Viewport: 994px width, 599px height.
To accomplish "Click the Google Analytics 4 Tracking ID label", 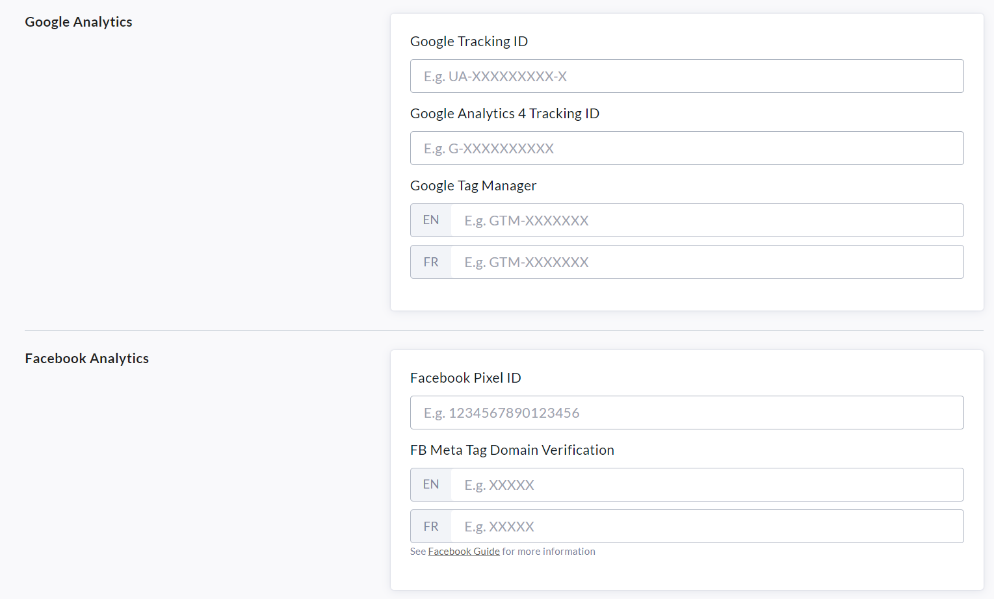I will point(504,114).
